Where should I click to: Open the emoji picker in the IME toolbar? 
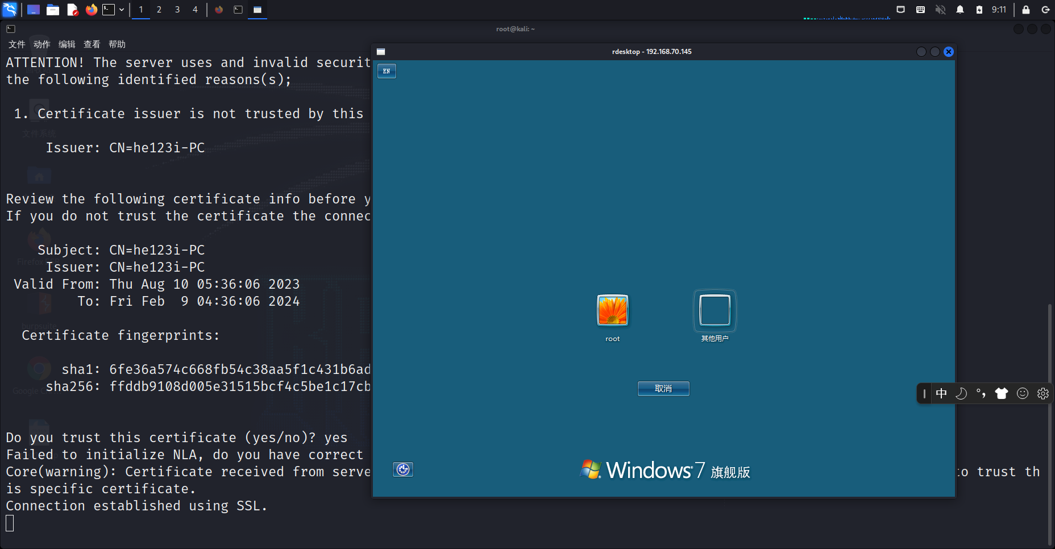1023,393
